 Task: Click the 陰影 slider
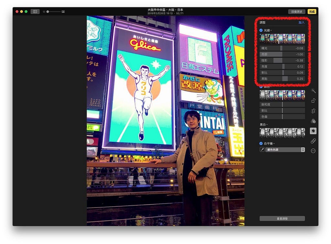point(282,60)
